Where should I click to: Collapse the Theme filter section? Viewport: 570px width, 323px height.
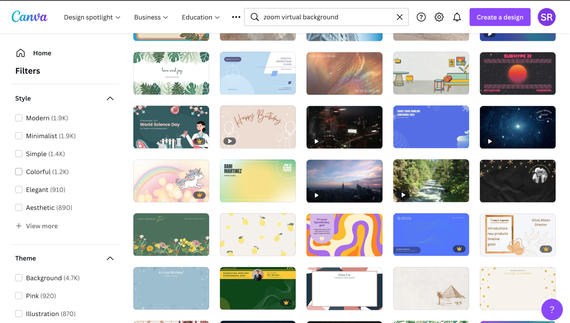pos(110,258)
